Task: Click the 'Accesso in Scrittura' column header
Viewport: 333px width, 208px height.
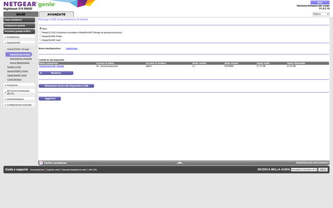Action: tap(156, 63)
